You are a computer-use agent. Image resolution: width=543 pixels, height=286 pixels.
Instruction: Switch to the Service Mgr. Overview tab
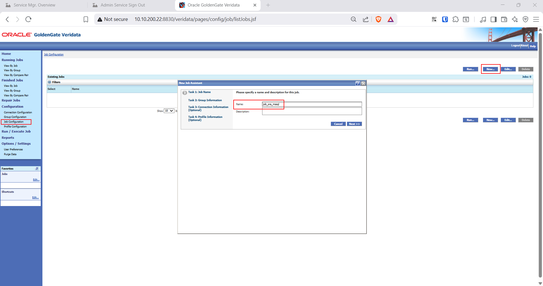(x=35, y=5)
